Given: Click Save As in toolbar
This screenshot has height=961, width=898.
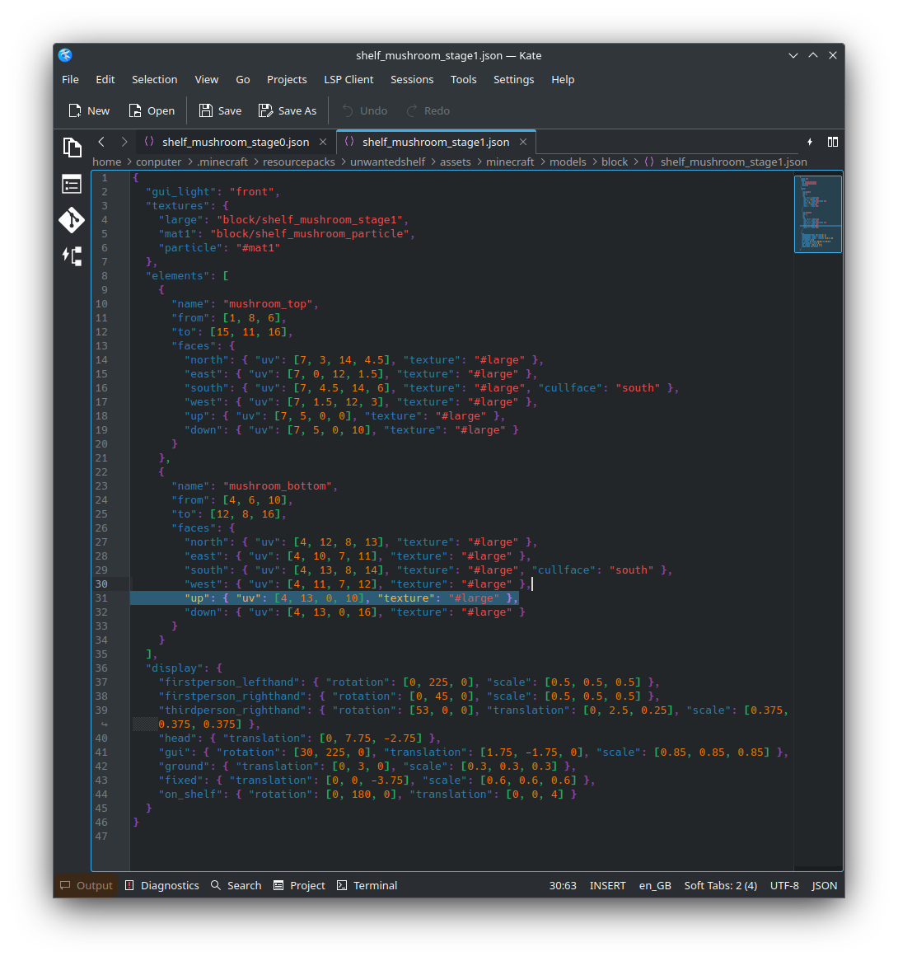Looking at the screenshot, I should (x=288, y=110).
